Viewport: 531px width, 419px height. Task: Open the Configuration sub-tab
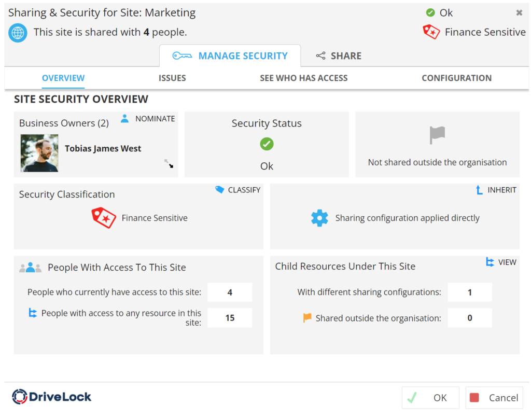pyautogui.click(x=456, y=78)
